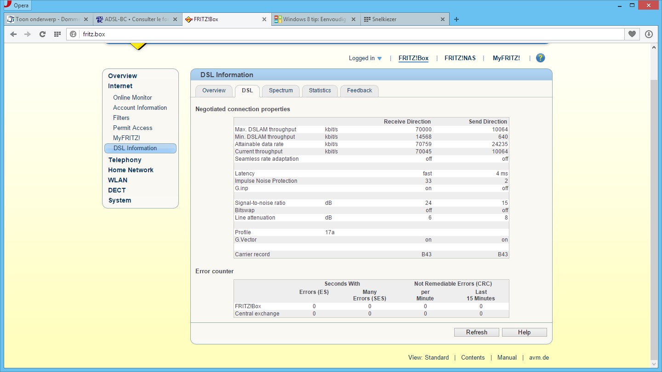
Task: Close the FRITZ!Box browser tab
Action: click(264, 19)
